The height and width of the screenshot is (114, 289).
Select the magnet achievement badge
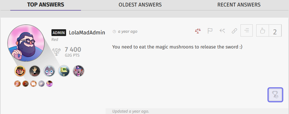click(x=25, y=84)
